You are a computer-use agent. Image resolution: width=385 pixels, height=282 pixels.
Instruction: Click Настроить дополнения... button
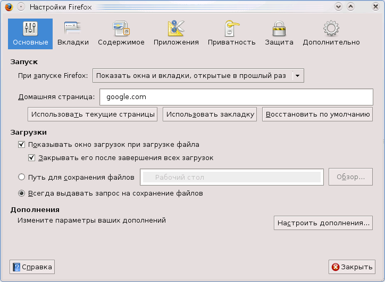pyautogui.click(x=323, y=223)
